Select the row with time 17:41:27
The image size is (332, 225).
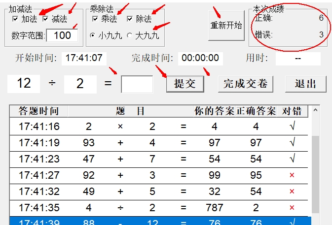tap(158, 175)
